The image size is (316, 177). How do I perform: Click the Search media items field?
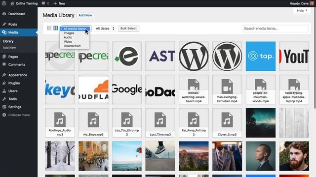(276, 29)
